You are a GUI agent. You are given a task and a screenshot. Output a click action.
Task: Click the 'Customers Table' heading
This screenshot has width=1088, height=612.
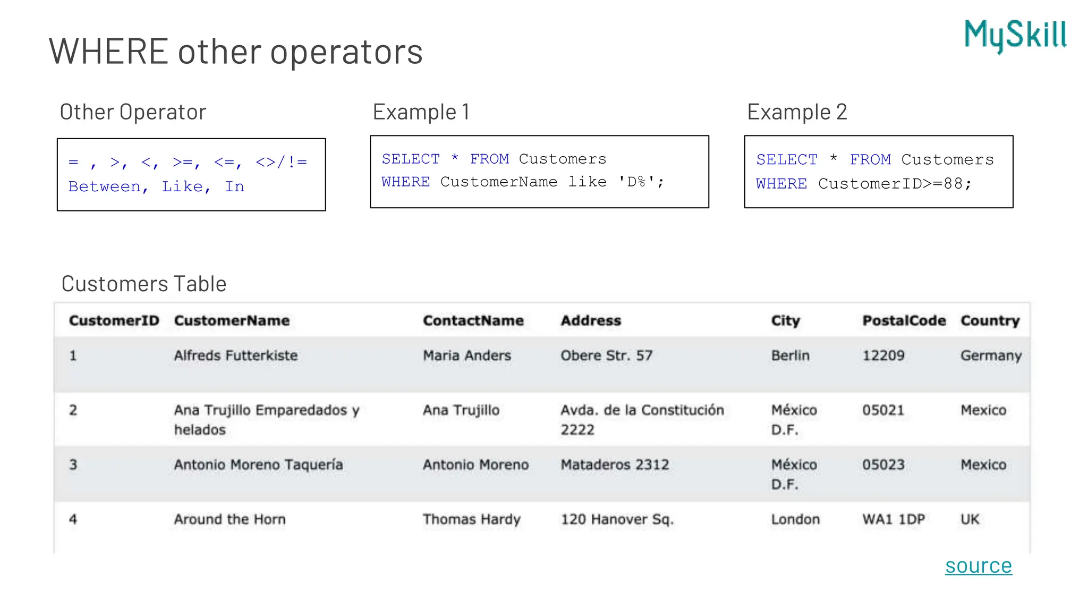144,284
